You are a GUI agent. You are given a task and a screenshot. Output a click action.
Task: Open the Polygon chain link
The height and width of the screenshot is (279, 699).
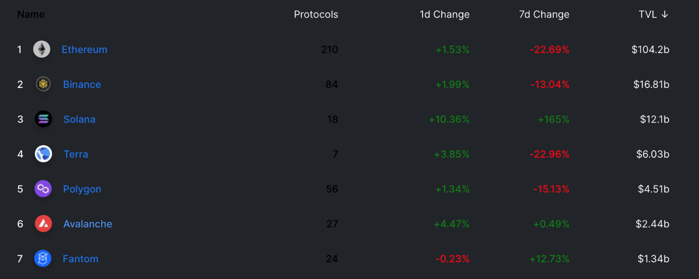(82, 189)
